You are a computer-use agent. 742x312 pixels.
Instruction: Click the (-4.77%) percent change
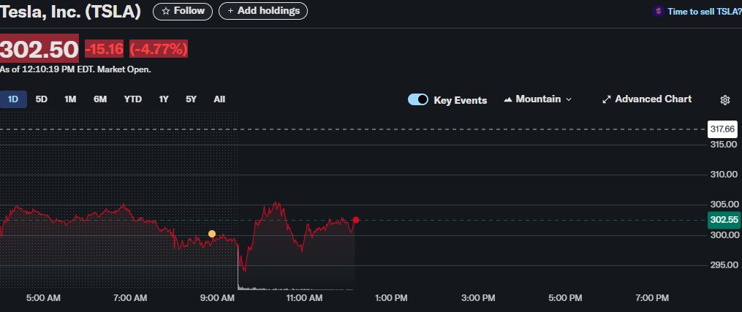159,49
